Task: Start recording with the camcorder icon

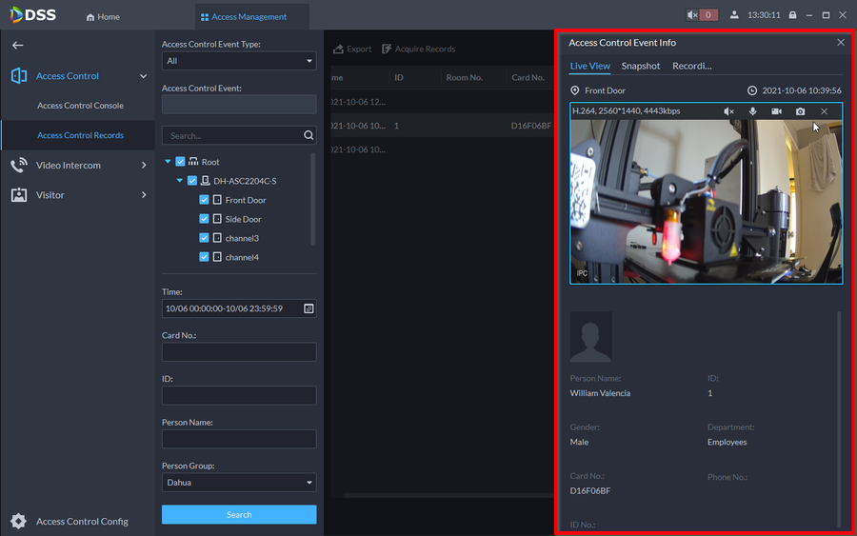Action: (776, 111)
